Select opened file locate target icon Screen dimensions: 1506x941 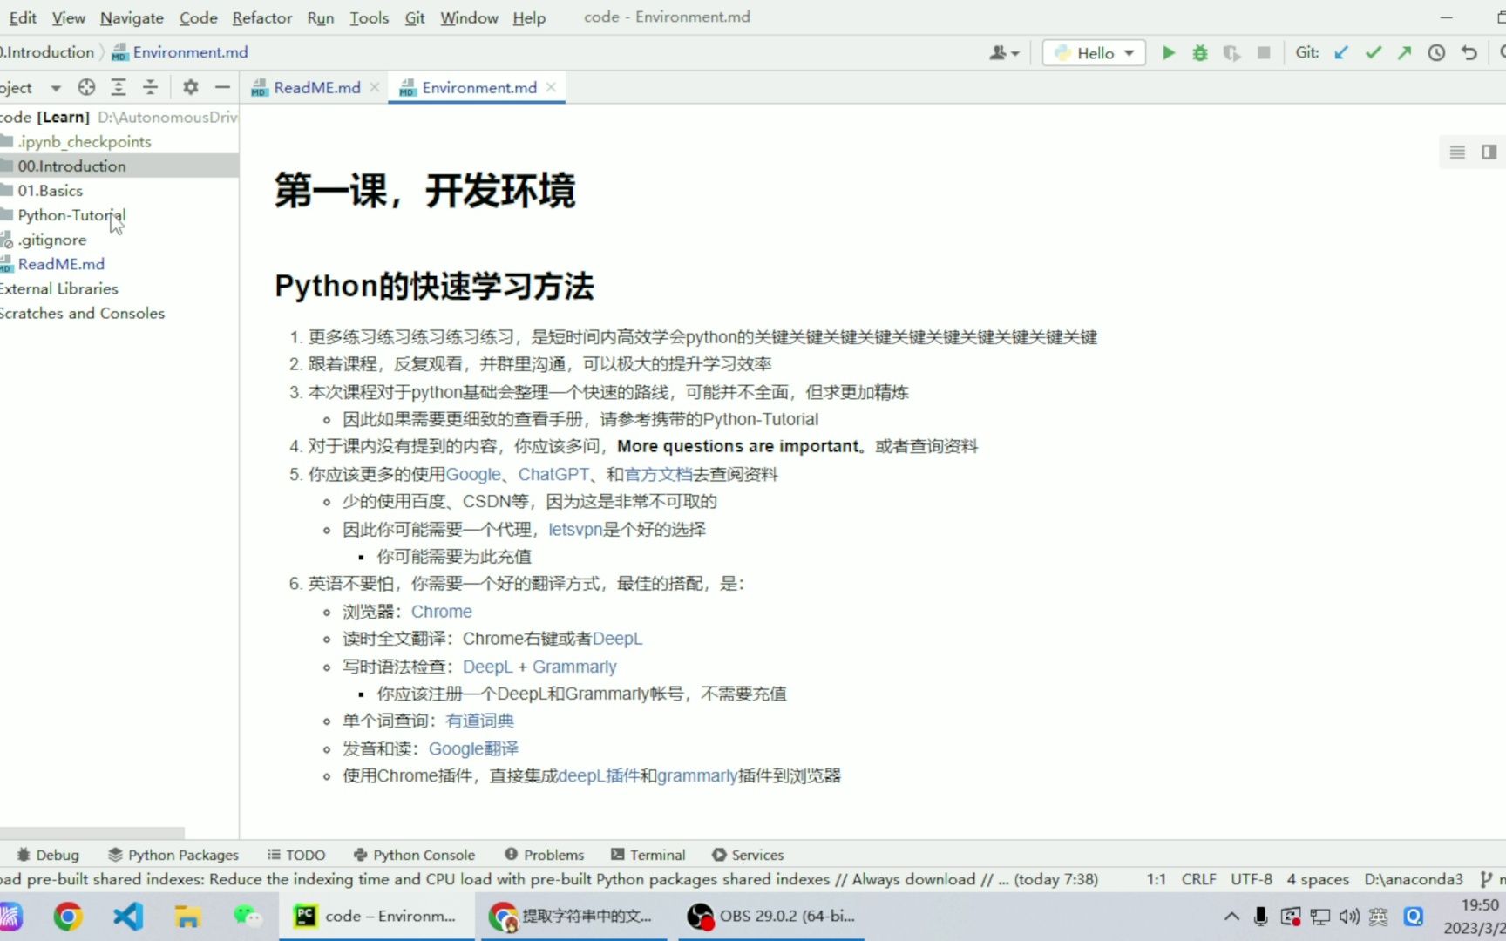[86, 87]
